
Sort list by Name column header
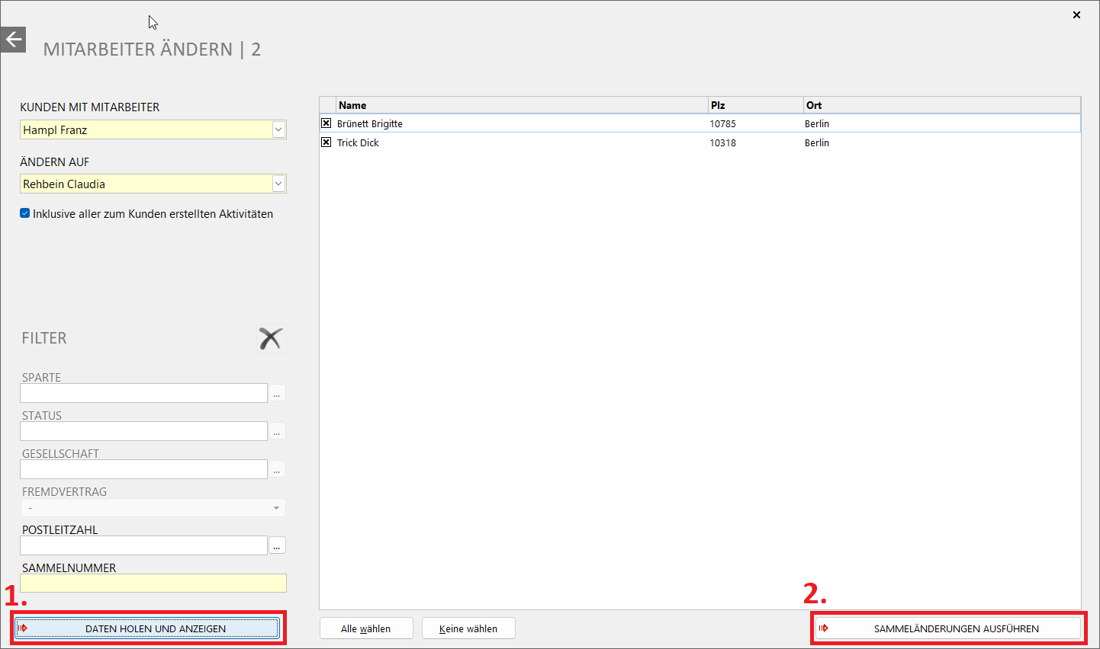click(x=522, y=105)
